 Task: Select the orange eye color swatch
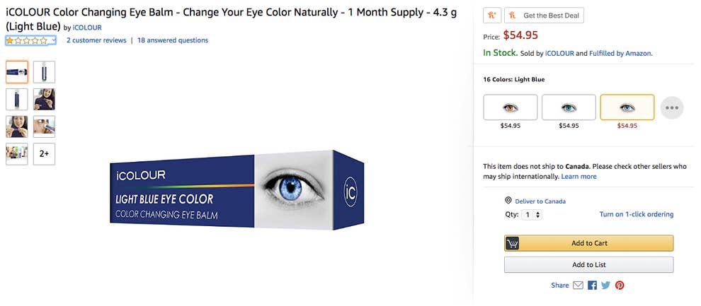510,107
